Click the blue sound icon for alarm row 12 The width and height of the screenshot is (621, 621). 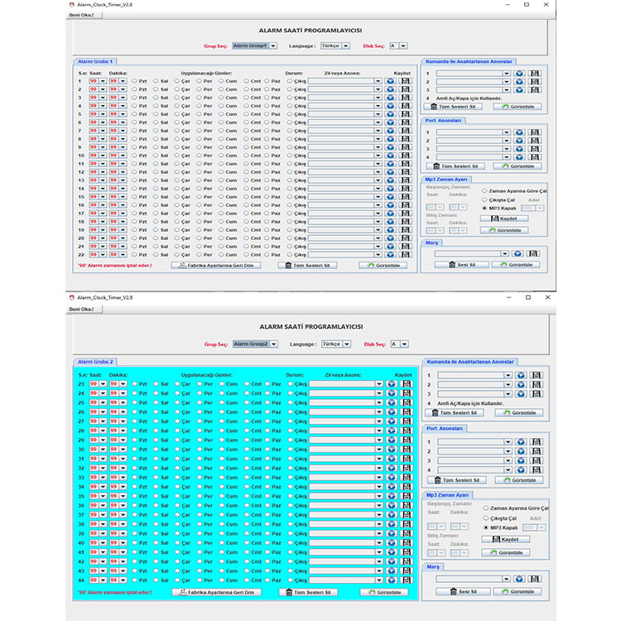click(x=390, y=172)
